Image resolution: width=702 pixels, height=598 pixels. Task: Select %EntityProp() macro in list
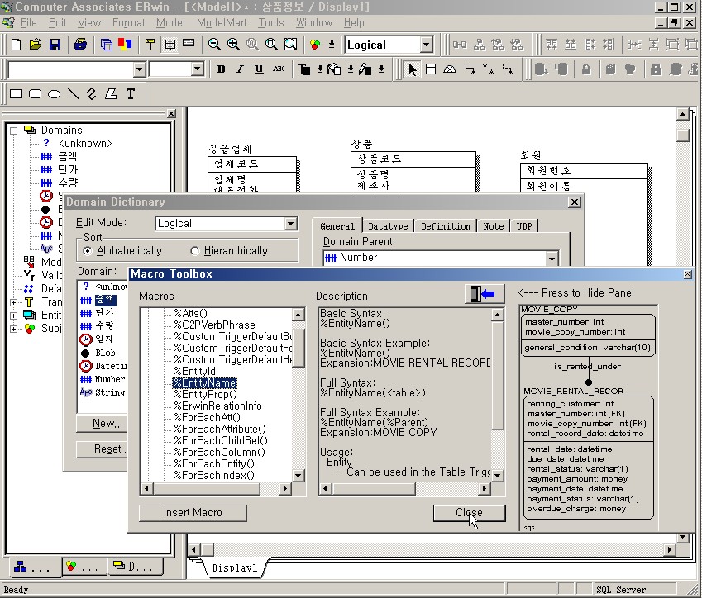point(206,395)
